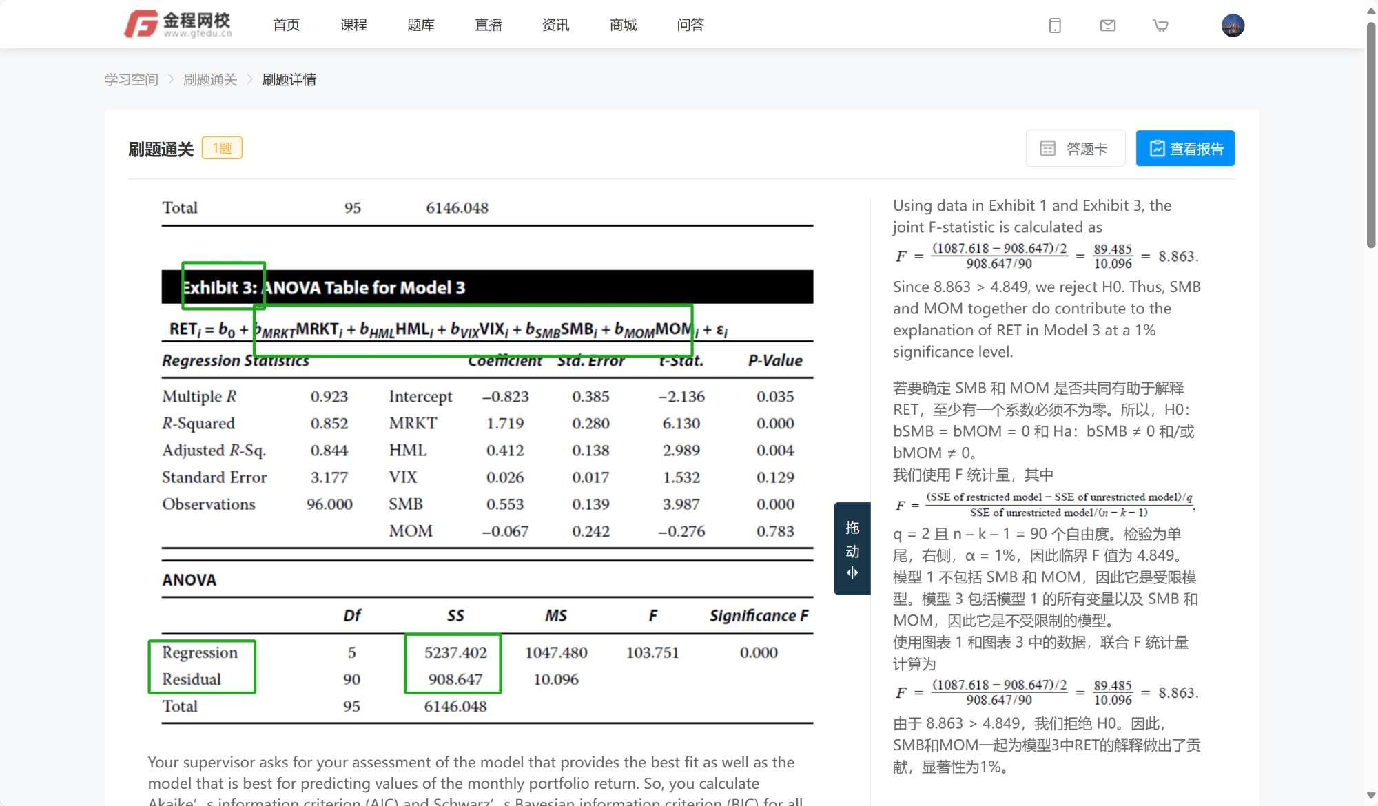Follow the 学习空间 breadcrumb link
This screenshot has height=806, width=1378.
131,79
